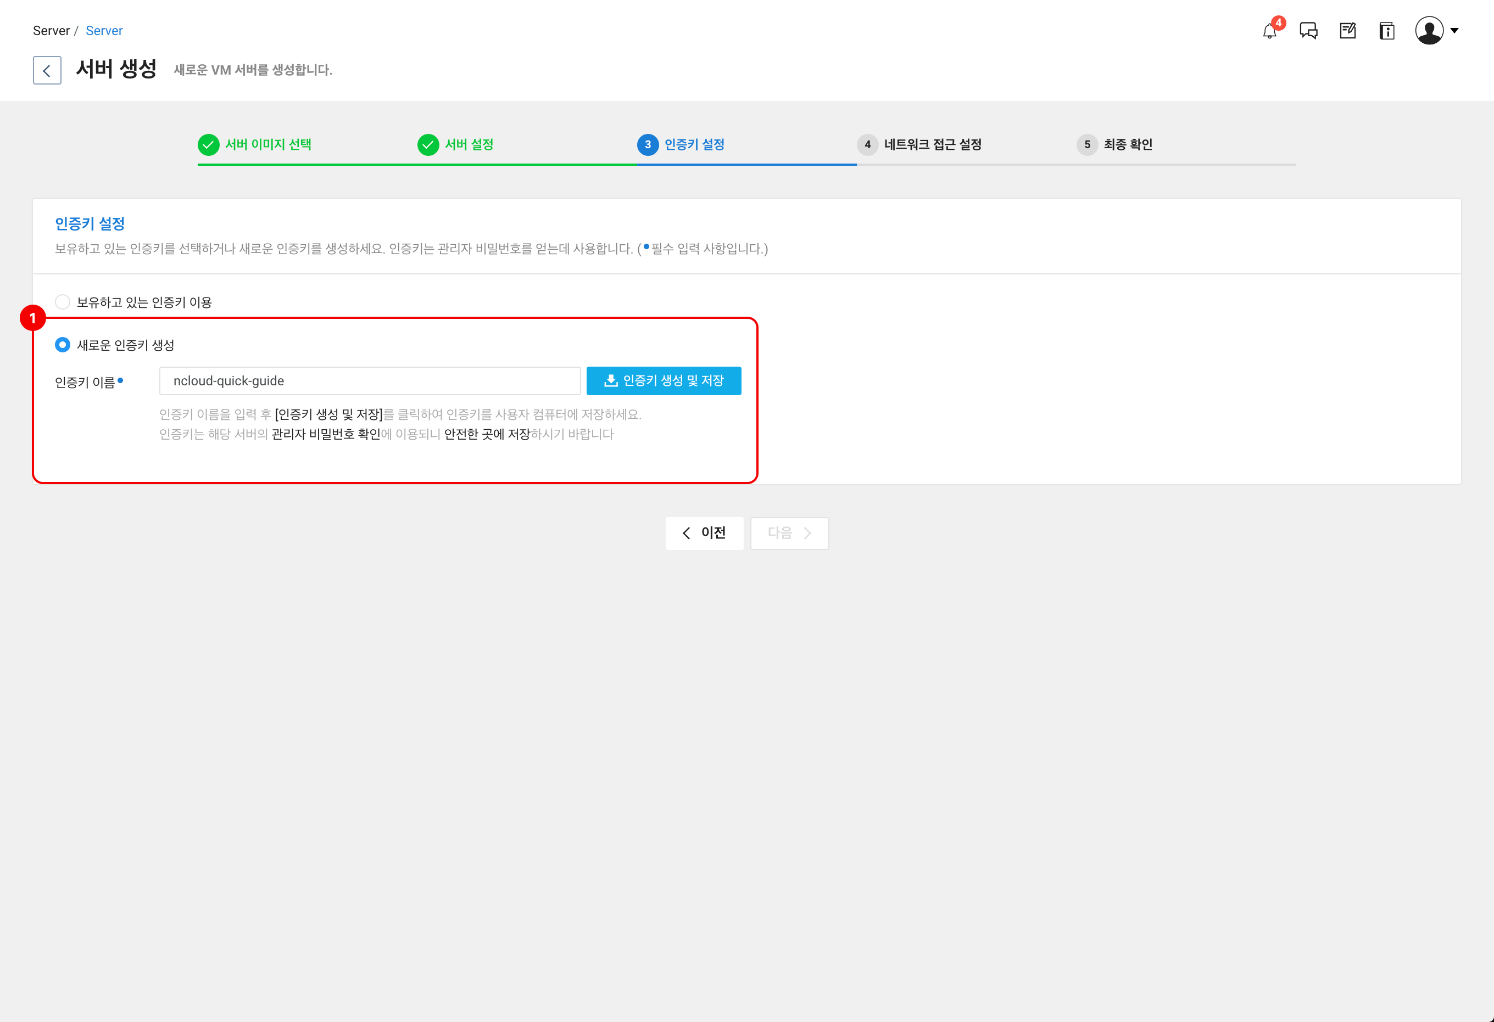Click the Server breadcrumb link
The width and height of the screenshot is (1494, 1022).
click(x=104, y=31)
